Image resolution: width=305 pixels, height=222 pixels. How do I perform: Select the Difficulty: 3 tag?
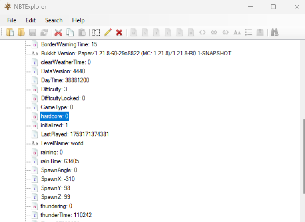click(54, 89)
